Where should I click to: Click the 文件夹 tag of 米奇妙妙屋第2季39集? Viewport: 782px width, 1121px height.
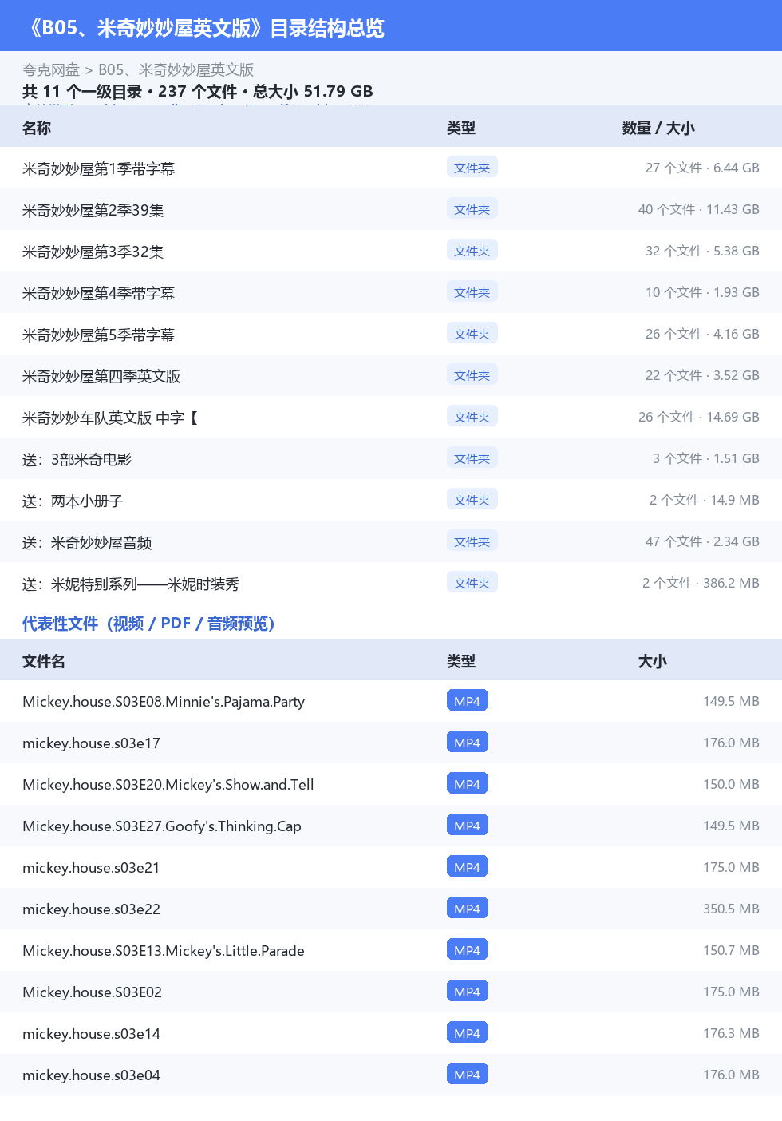[x=472, y=208]
